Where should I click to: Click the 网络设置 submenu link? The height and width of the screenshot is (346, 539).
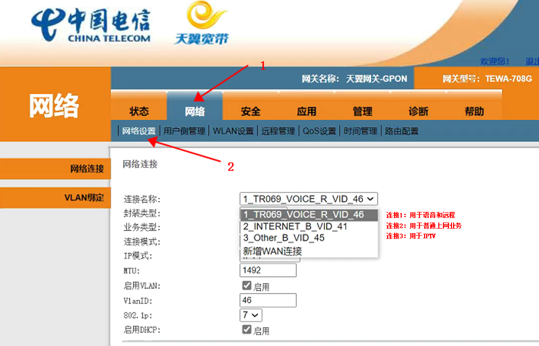139,131
